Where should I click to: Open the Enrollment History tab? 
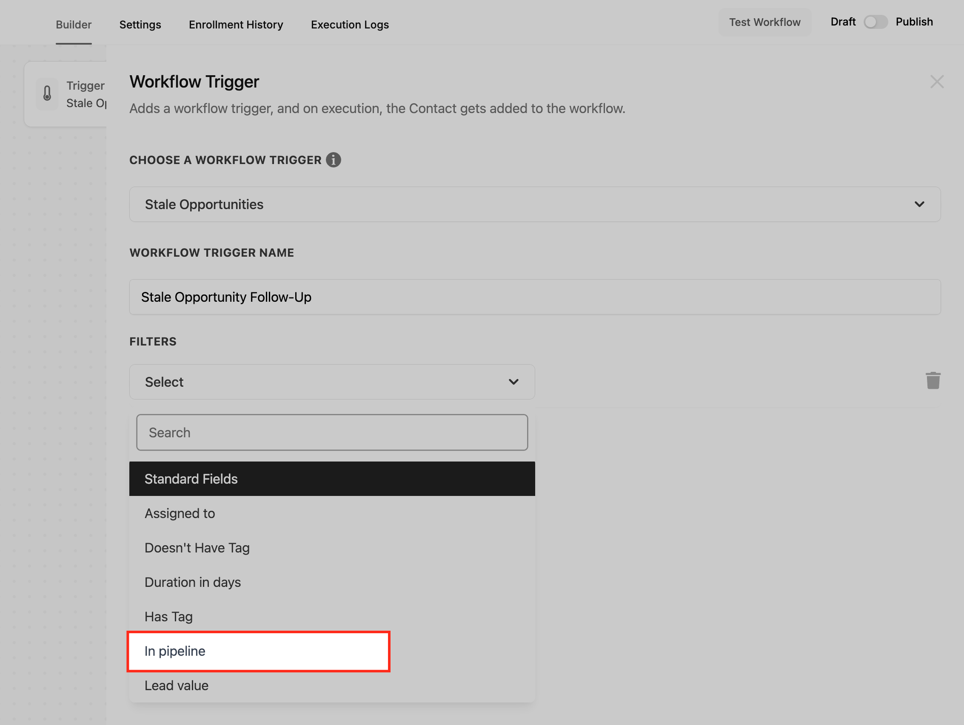pos(236,25)
